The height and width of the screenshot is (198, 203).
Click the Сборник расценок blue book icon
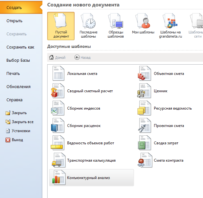point(57,125)
